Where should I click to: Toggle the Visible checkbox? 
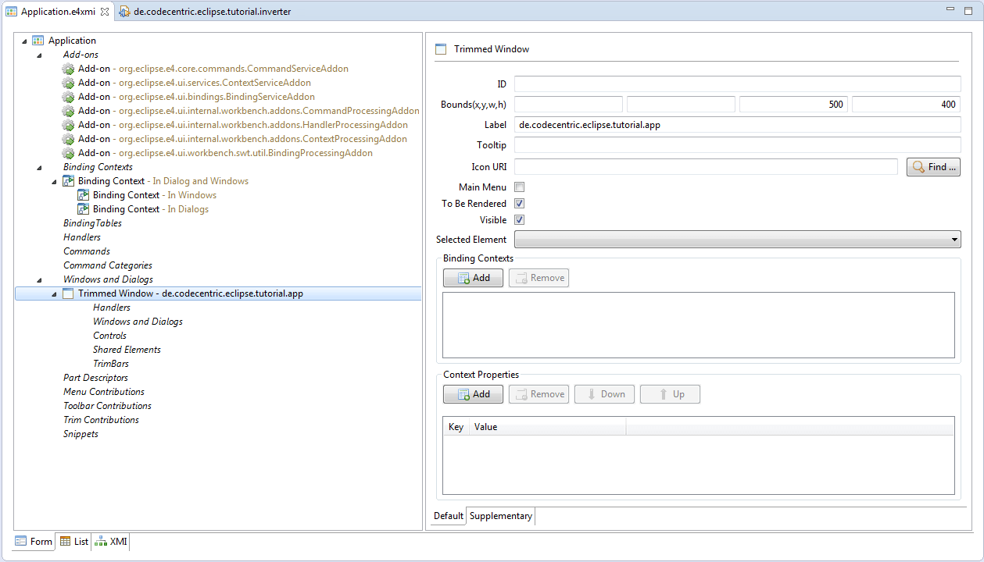click(519, 220)
